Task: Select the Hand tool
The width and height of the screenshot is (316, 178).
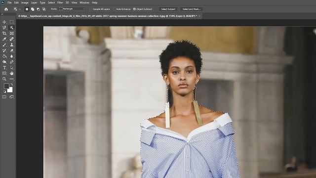Action: [12, 73]
